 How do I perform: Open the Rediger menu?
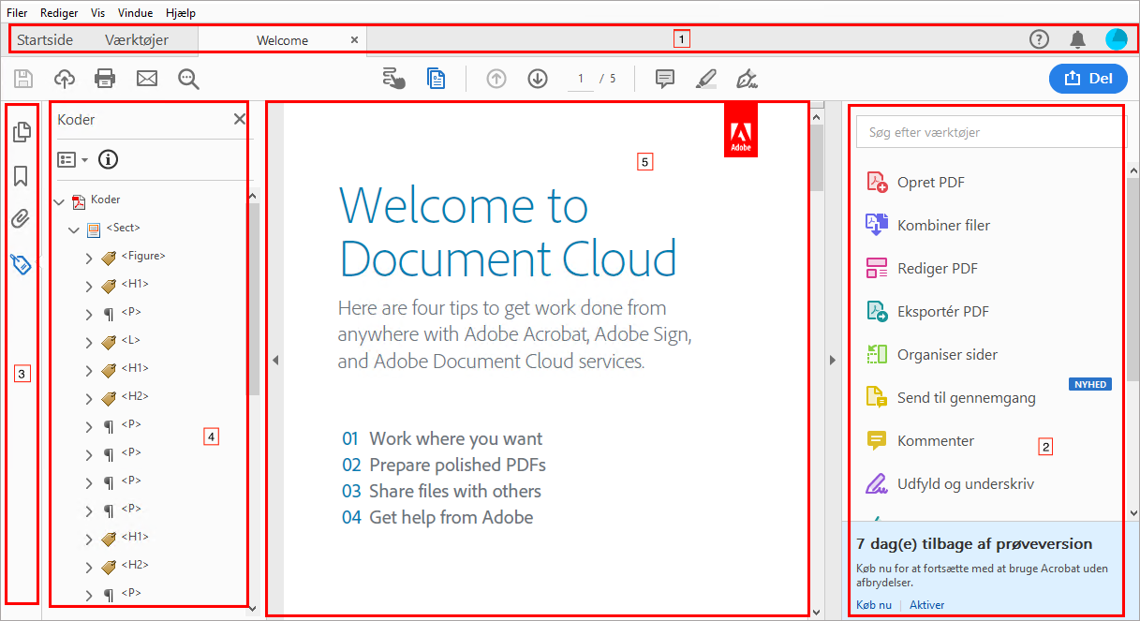pyautogui.click(x=59, y=13)
